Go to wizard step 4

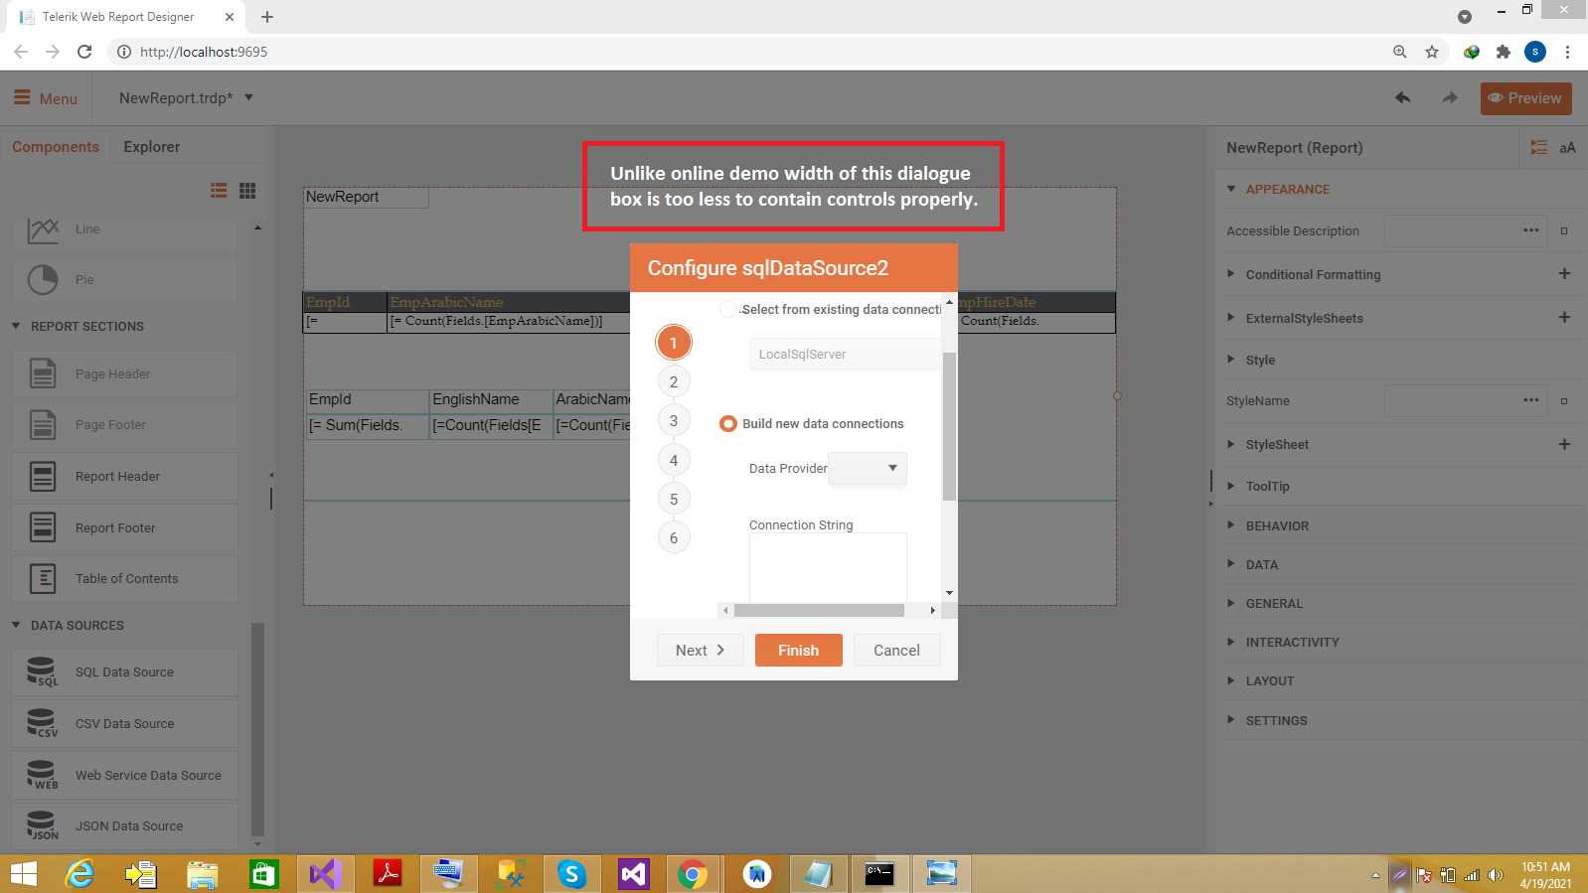pos(674,461)
